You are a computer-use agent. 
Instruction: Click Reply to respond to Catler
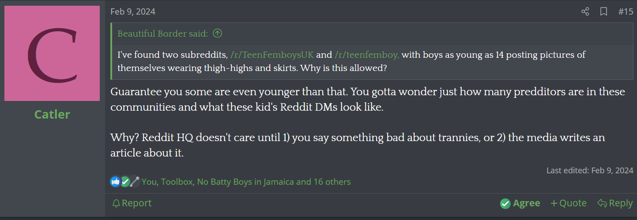point(615,203)
